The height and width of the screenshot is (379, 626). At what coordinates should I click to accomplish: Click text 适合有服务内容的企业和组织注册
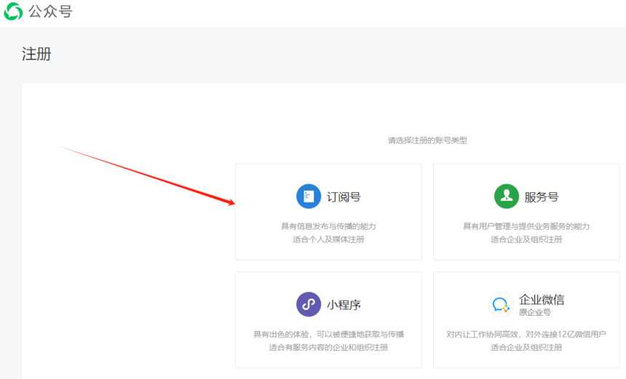tap(328, 348)
